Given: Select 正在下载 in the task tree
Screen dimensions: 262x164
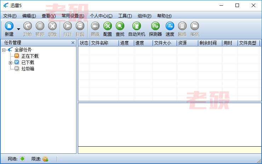Looking at the screenshot, I should (x=30, y=56).
